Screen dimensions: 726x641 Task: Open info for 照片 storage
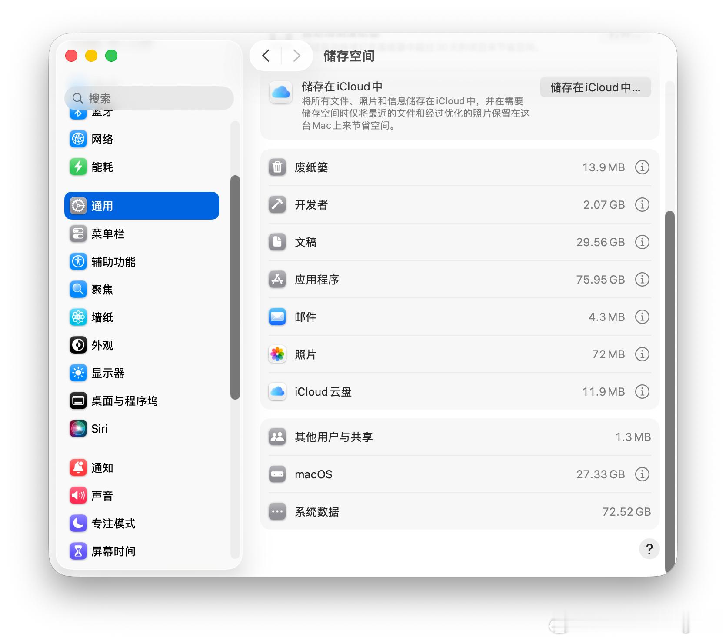[x=642, y=354]
